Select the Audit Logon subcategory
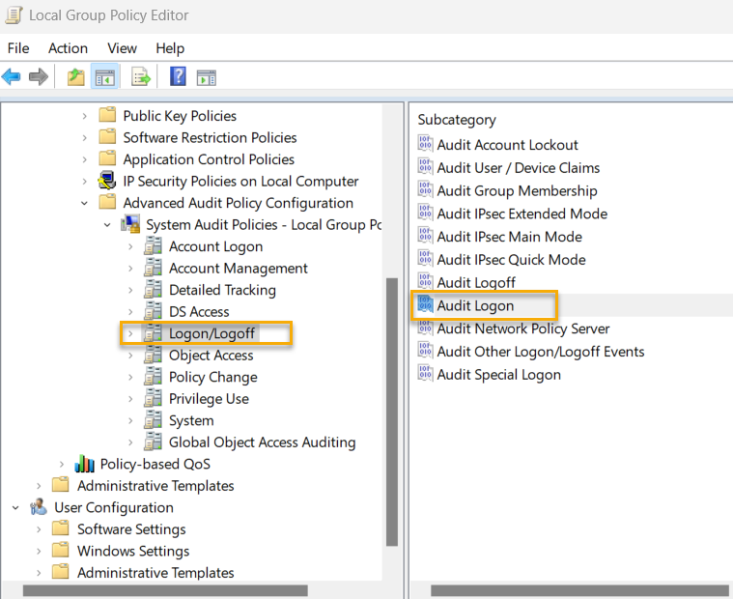This screenshot has width=733, height=599. [475, 305]
